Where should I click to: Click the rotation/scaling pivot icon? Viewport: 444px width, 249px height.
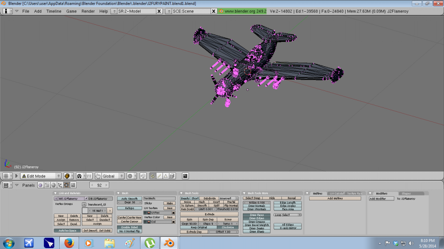point(81,176)
